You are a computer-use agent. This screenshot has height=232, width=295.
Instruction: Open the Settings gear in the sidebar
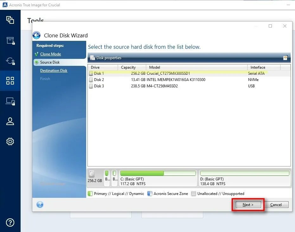tap(10, 141)
